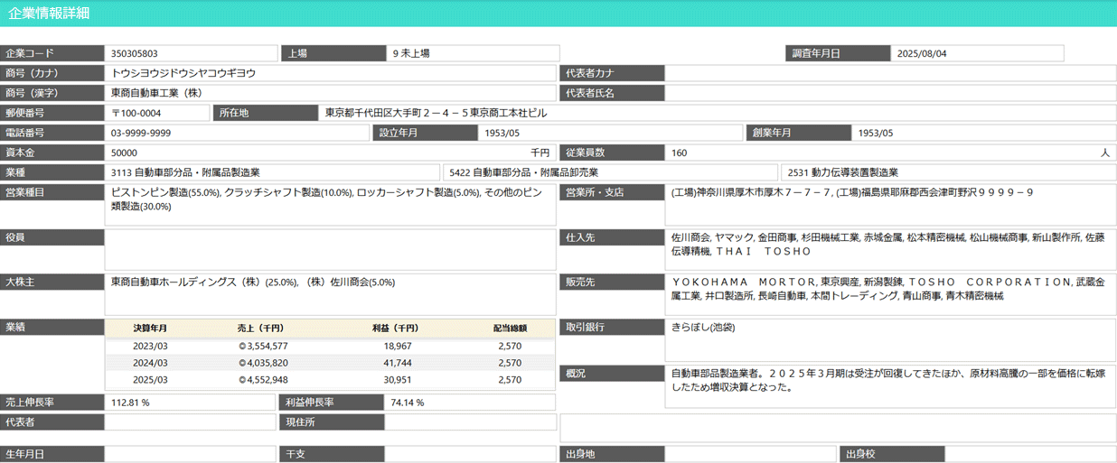1117x463 pixels.
Task: Click the empty 代表者 field
Action: pos(190,422)
